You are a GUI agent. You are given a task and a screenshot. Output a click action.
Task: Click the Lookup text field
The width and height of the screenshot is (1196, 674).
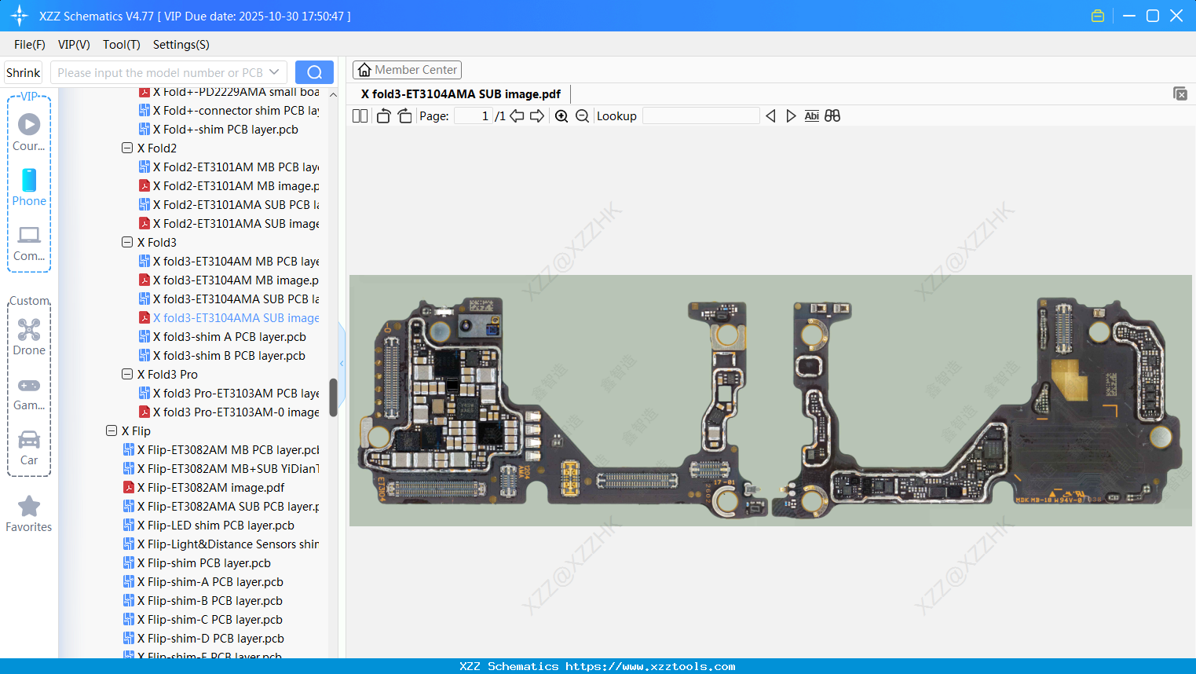coord(700,116)
